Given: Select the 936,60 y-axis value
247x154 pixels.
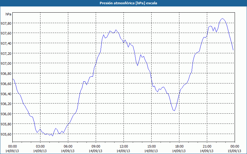Looking at the screenshot, I should tap(6, 84).
